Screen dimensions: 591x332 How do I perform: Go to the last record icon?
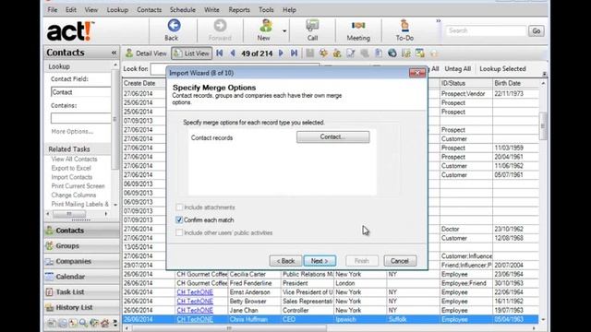294,53
